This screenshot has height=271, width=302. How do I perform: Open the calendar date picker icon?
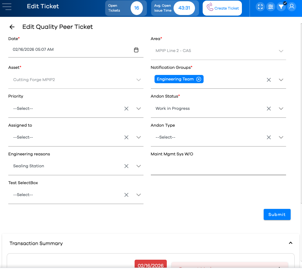pos(136,50)
